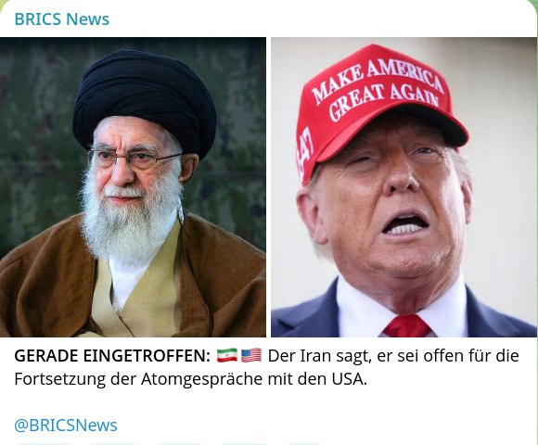
Task: Click the 47 embroidered on cap side
Action: 304,154
